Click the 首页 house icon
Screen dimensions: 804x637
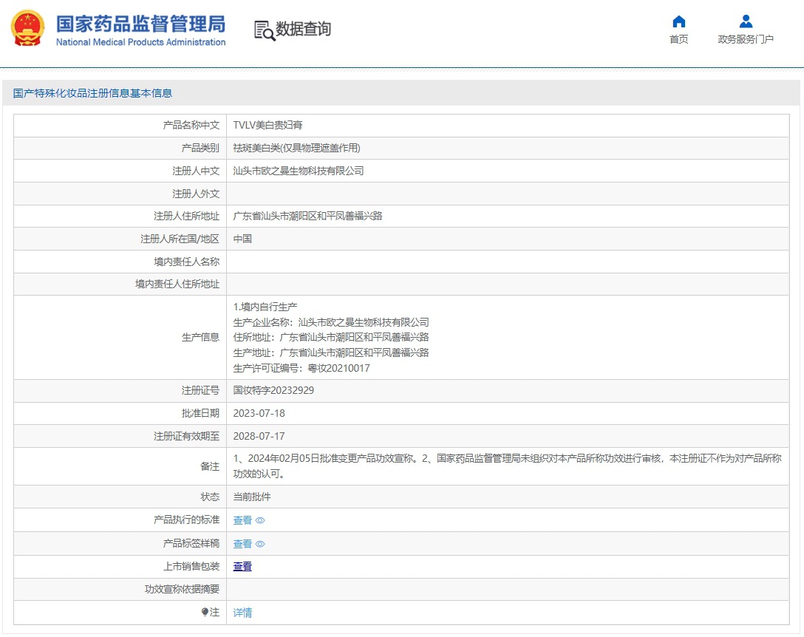pyautogui.click(x=678, y=21)
